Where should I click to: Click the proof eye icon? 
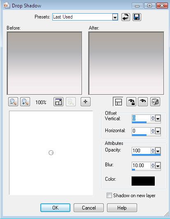143,102
